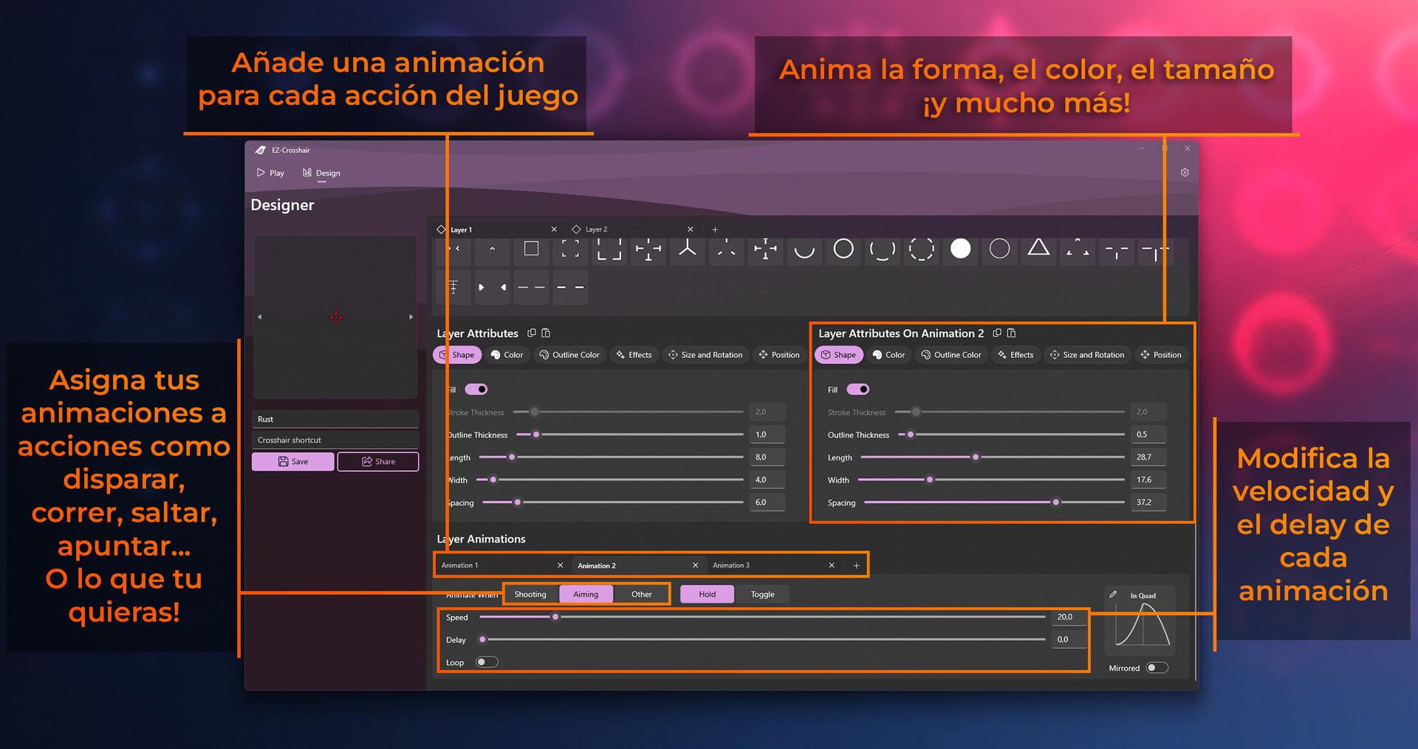Pick the filled circle dot shape
Viewport: 1418px width, 749px height.
[x=960, y=249]
